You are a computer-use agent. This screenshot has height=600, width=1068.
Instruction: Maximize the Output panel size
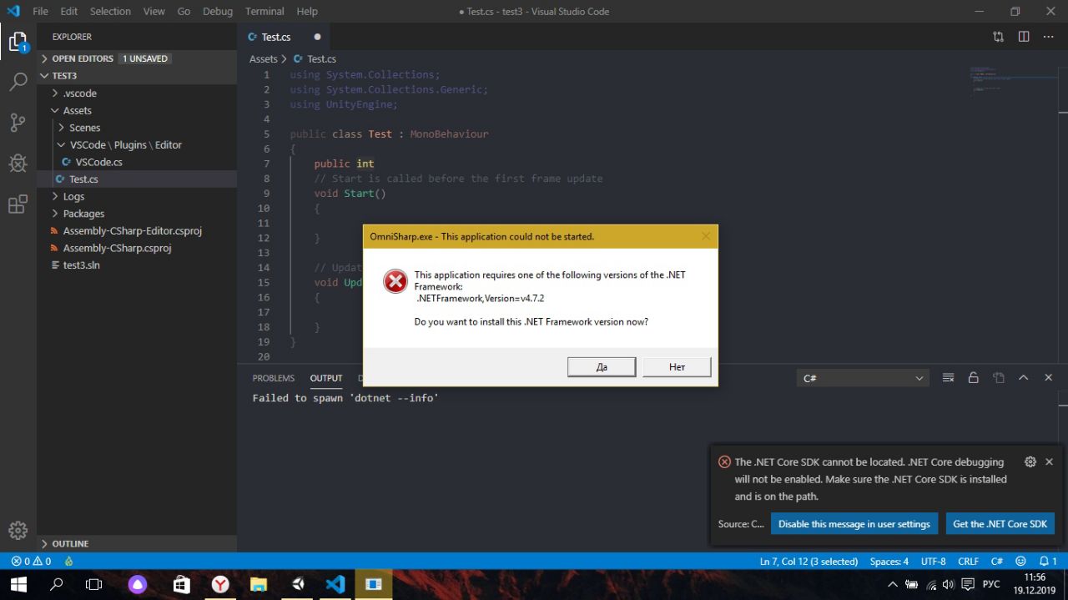(x=1023, y=378)
